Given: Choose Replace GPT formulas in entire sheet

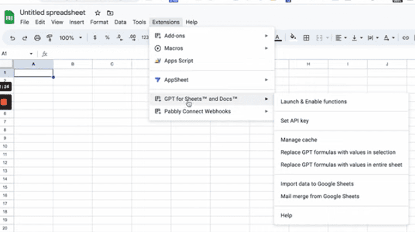Looking at the screenshot, I should 341,164.
